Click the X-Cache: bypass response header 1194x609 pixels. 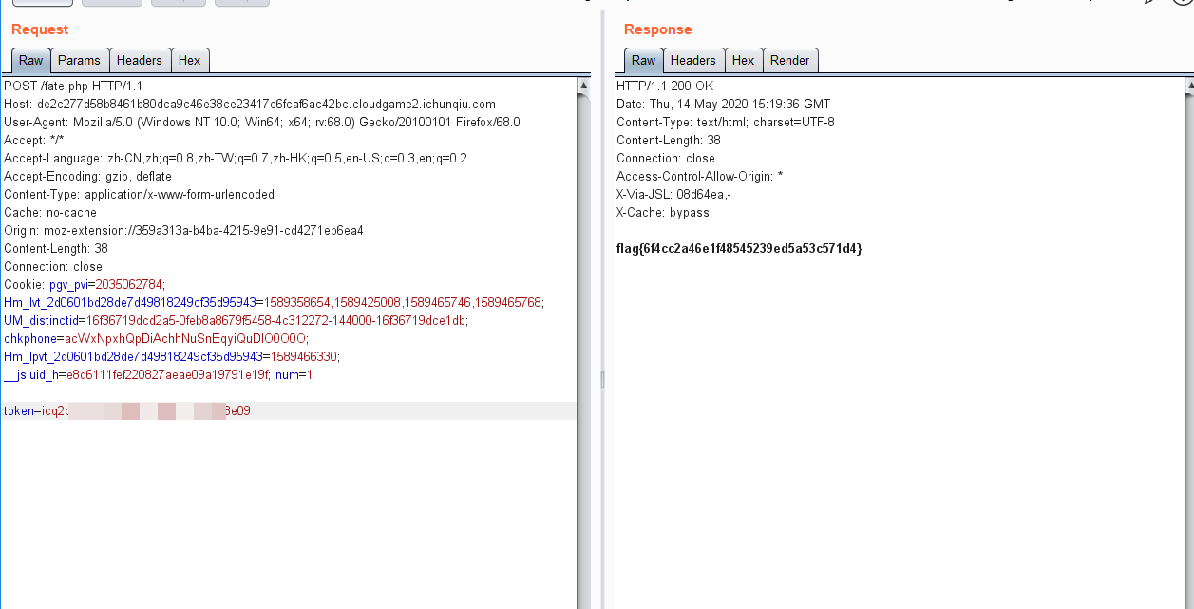click(x=662, y=213)
